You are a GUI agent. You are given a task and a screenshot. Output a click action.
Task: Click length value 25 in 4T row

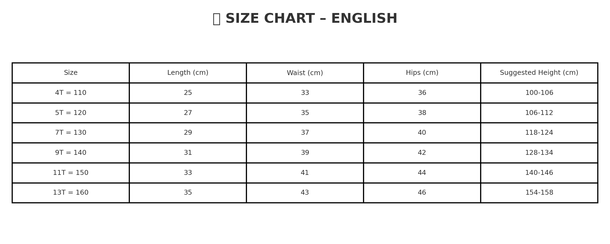(188, 93)
